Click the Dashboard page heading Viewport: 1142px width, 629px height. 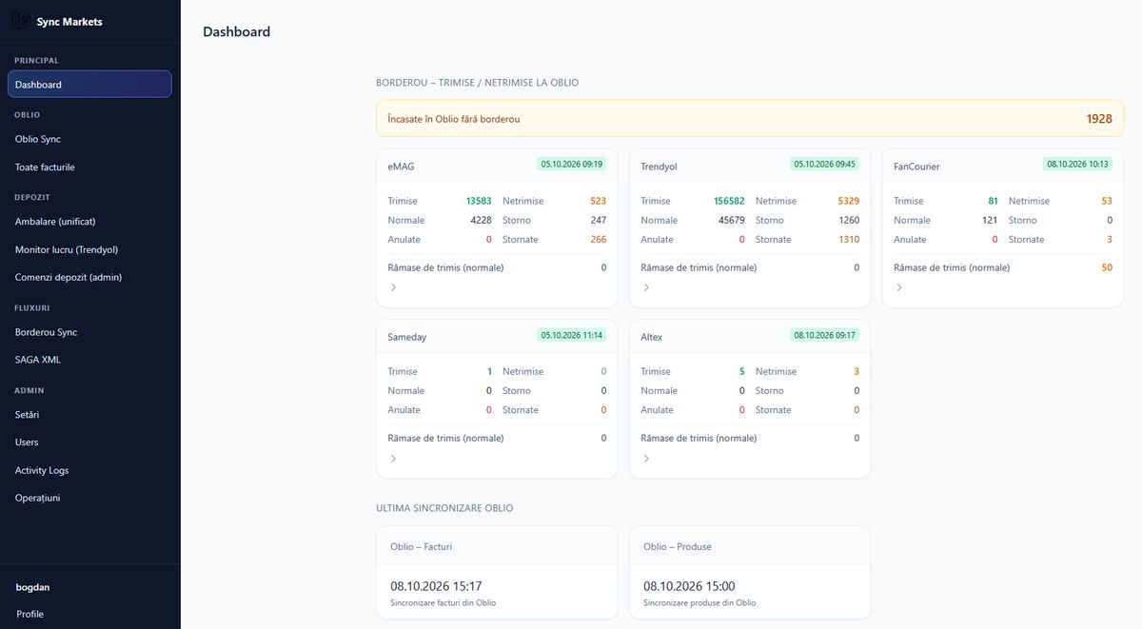coord(236,31)
